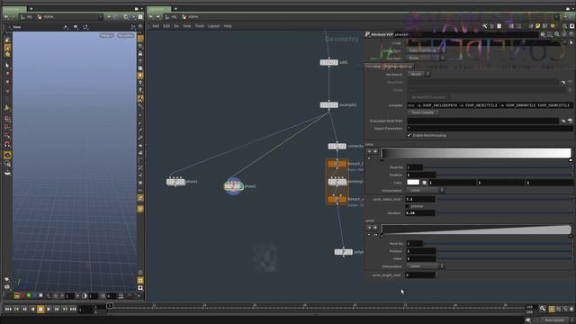Click the step back one frame button
This screenshot has height=324, width=576.
24,310
